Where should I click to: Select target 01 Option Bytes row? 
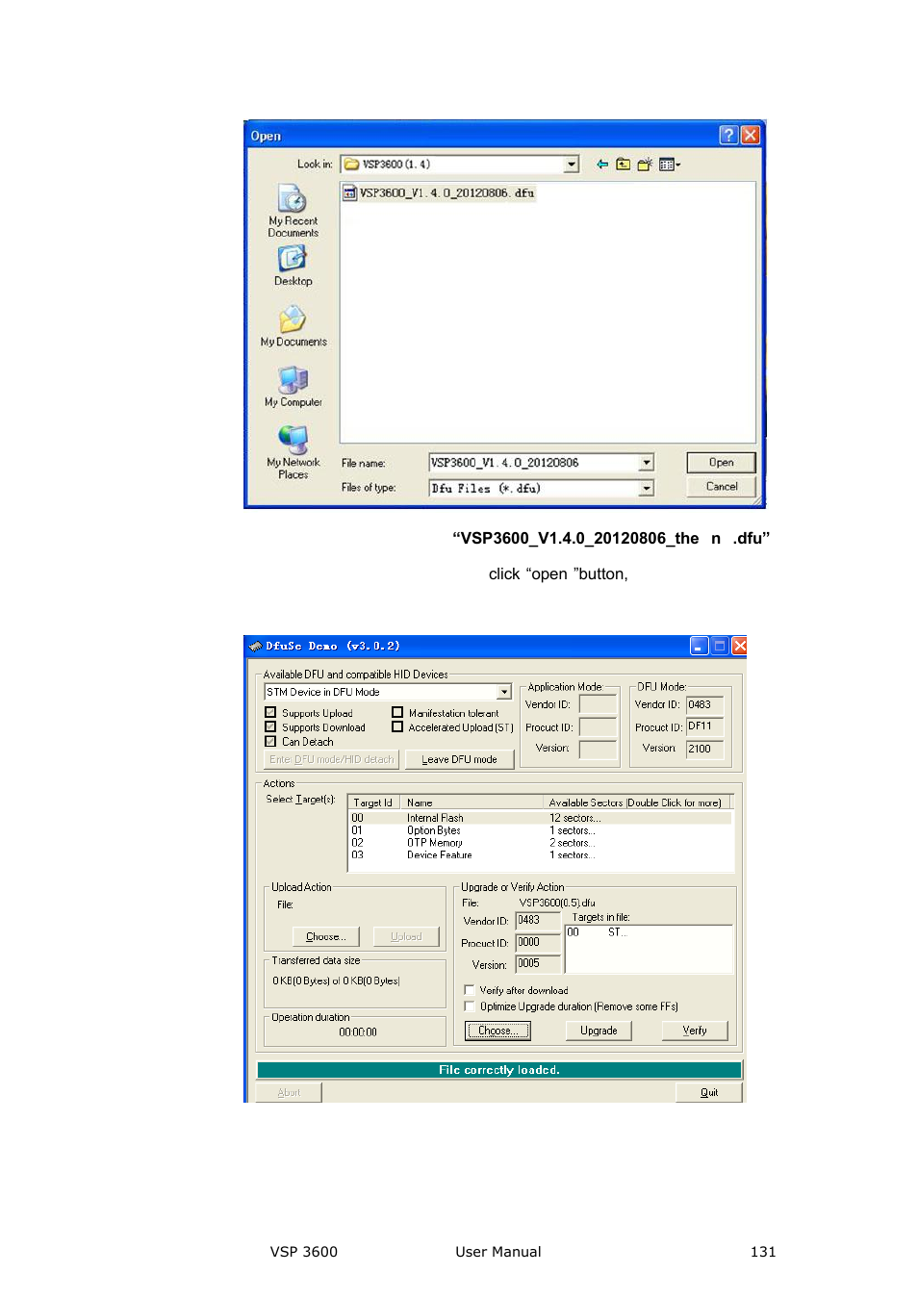540,830
